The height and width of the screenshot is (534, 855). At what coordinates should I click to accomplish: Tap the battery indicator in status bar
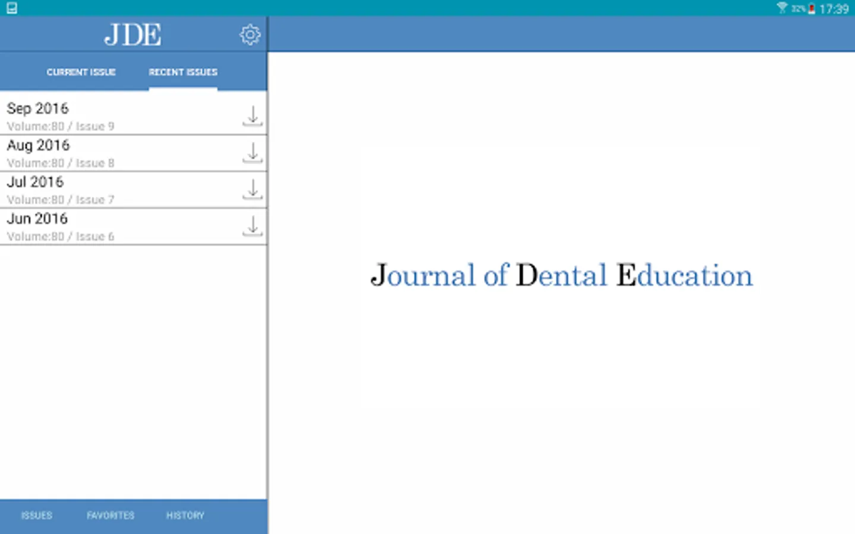(812, 8)
